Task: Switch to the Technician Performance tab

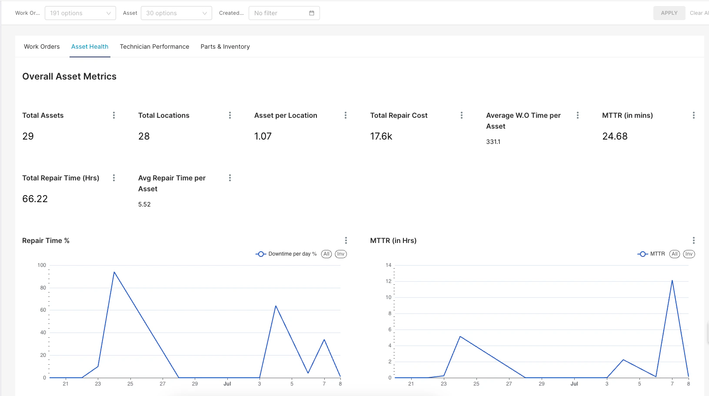Action: point(154,47)
